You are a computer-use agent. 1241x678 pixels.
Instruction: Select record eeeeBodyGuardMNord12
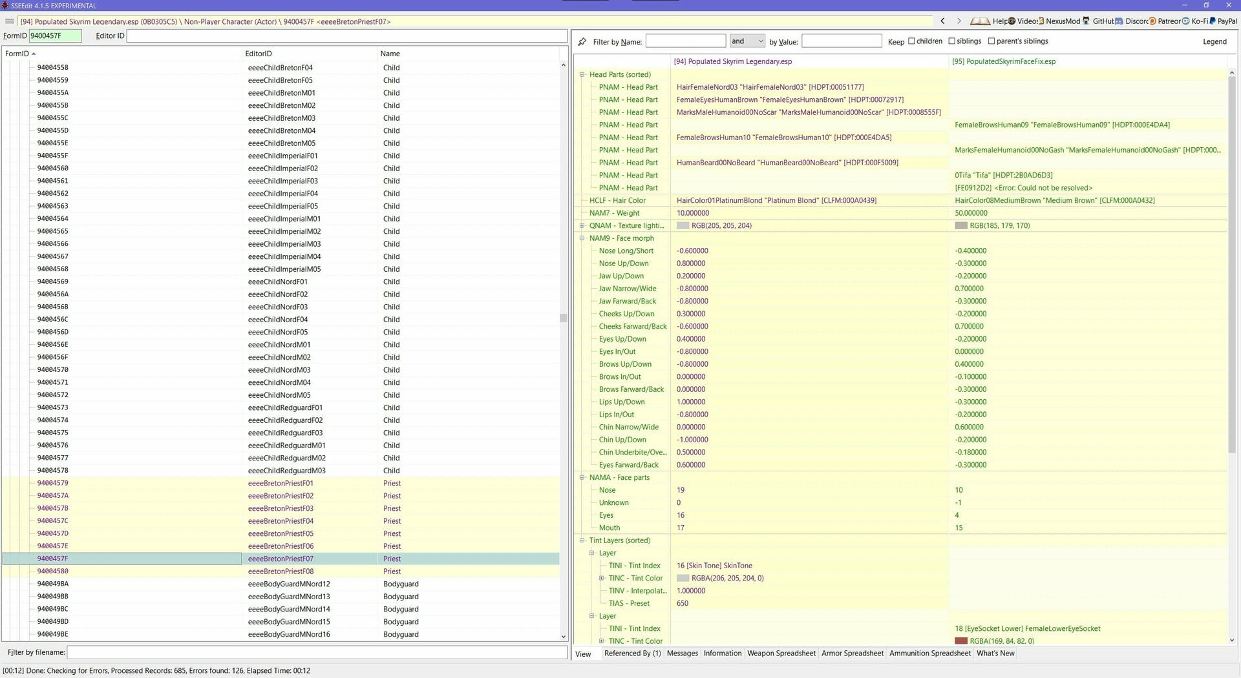pos(281,584)
